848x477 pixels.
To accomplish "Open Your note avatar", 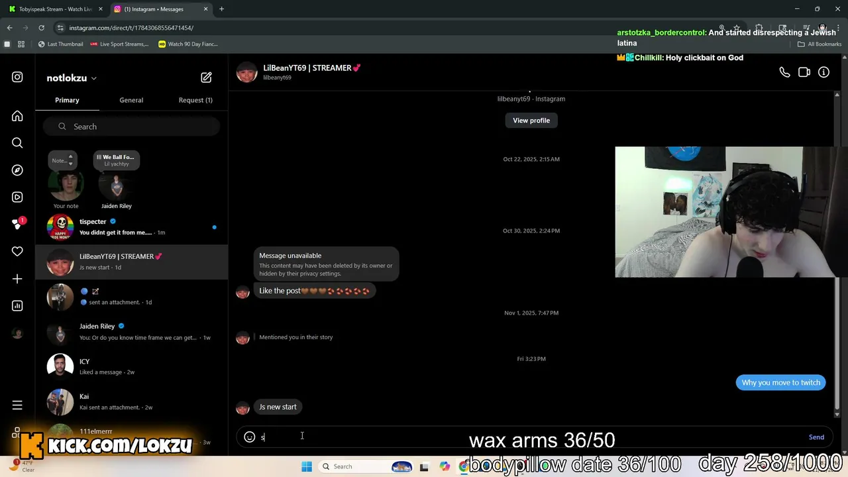I will [66, 185].
